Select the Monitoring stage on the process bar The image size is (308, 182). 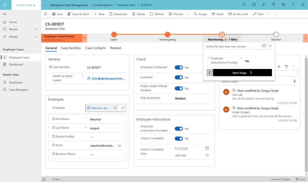222,34
